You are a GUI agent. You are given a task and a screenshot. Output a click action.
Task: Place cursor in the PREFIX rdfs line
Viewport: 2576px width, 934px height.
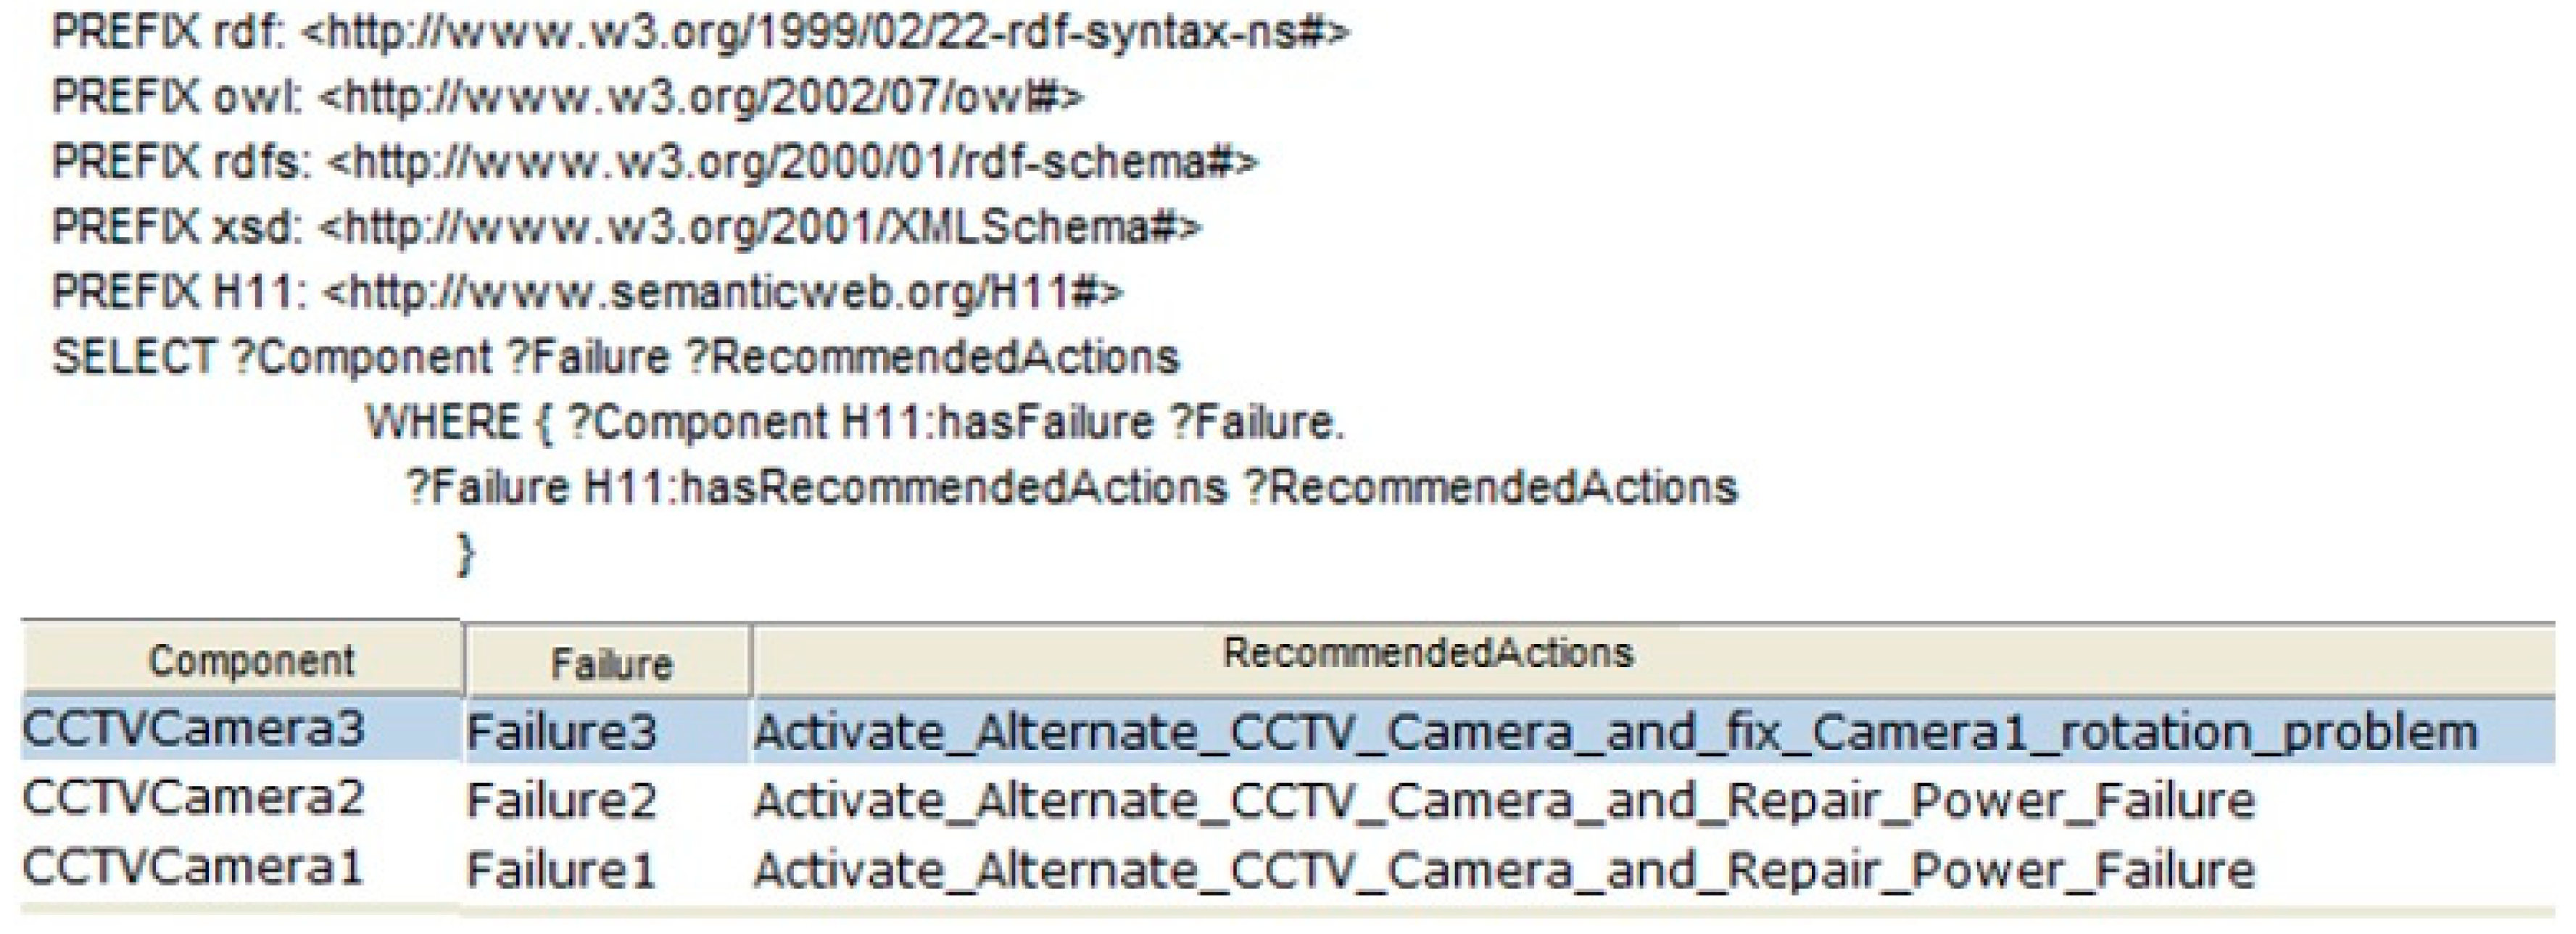[654, 162]
